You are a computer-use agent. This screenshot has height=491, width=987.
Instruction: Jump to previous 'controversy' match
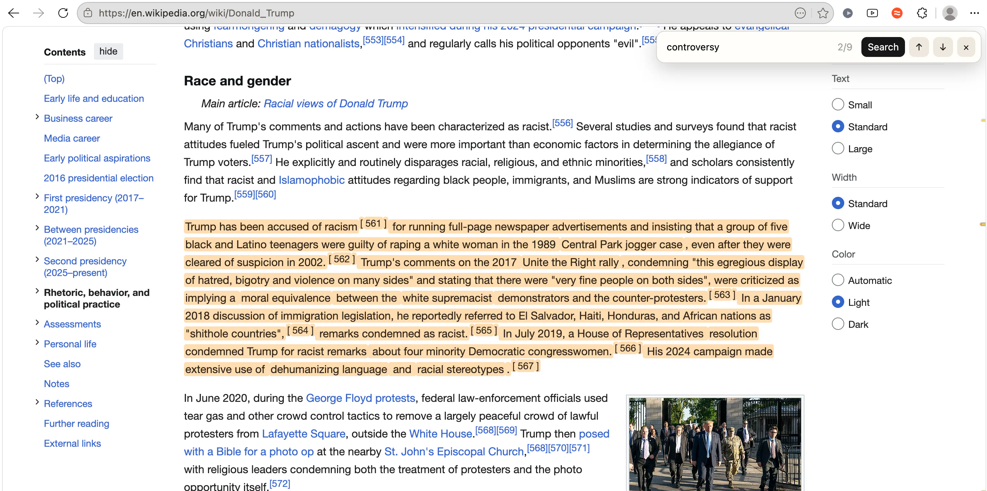919,47
